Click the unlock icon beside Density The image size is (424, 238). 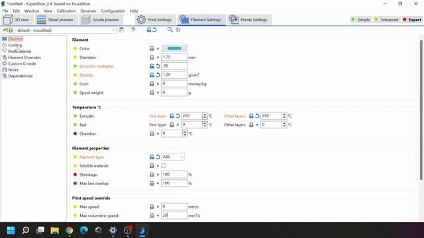(x=152, y=75)
